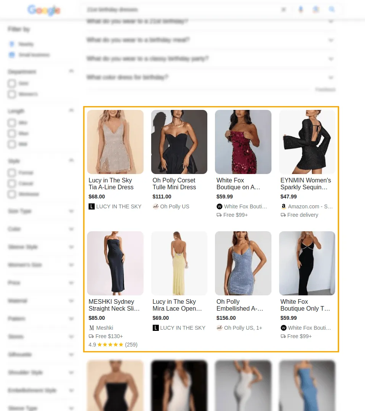
Task: Open Google Lens image search
Action: (316, 10)
